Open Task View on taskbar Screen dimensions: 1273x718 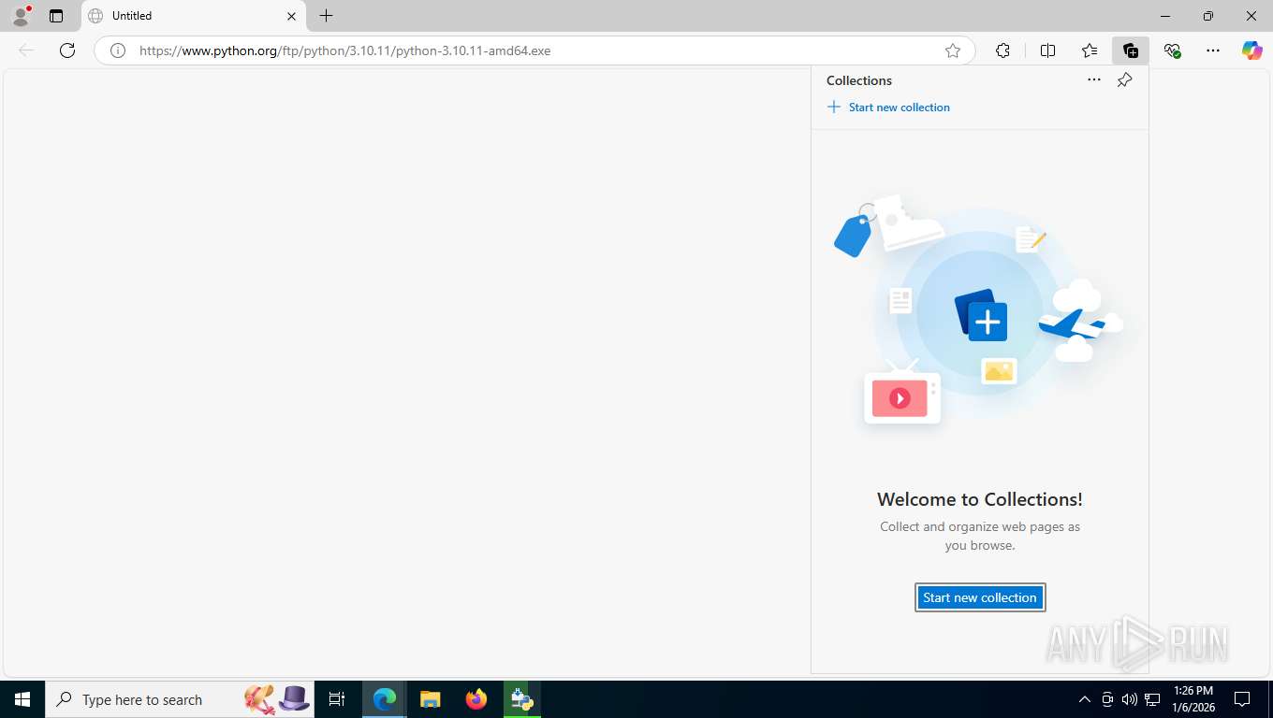point(337,699)
